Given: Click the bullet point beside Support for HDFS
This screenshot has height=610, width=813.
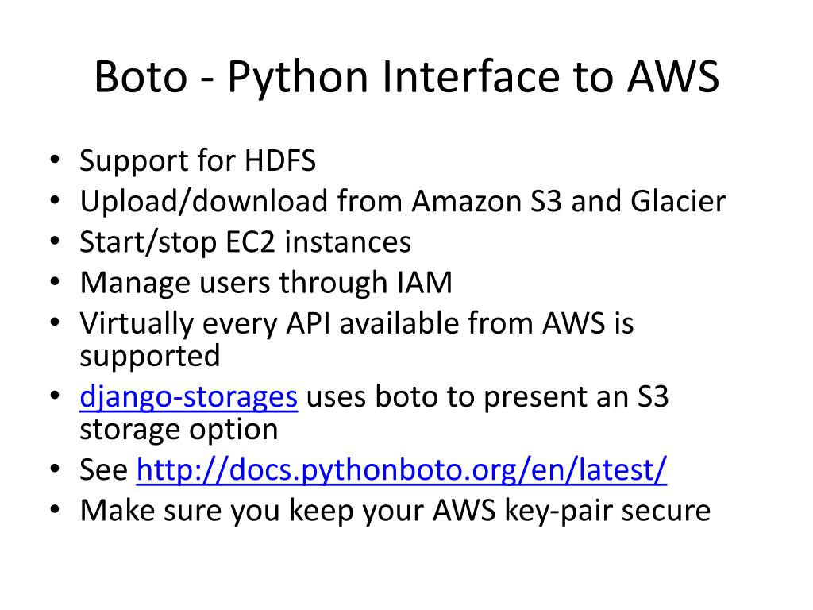Looking at the screenshot, I should 55,160.
